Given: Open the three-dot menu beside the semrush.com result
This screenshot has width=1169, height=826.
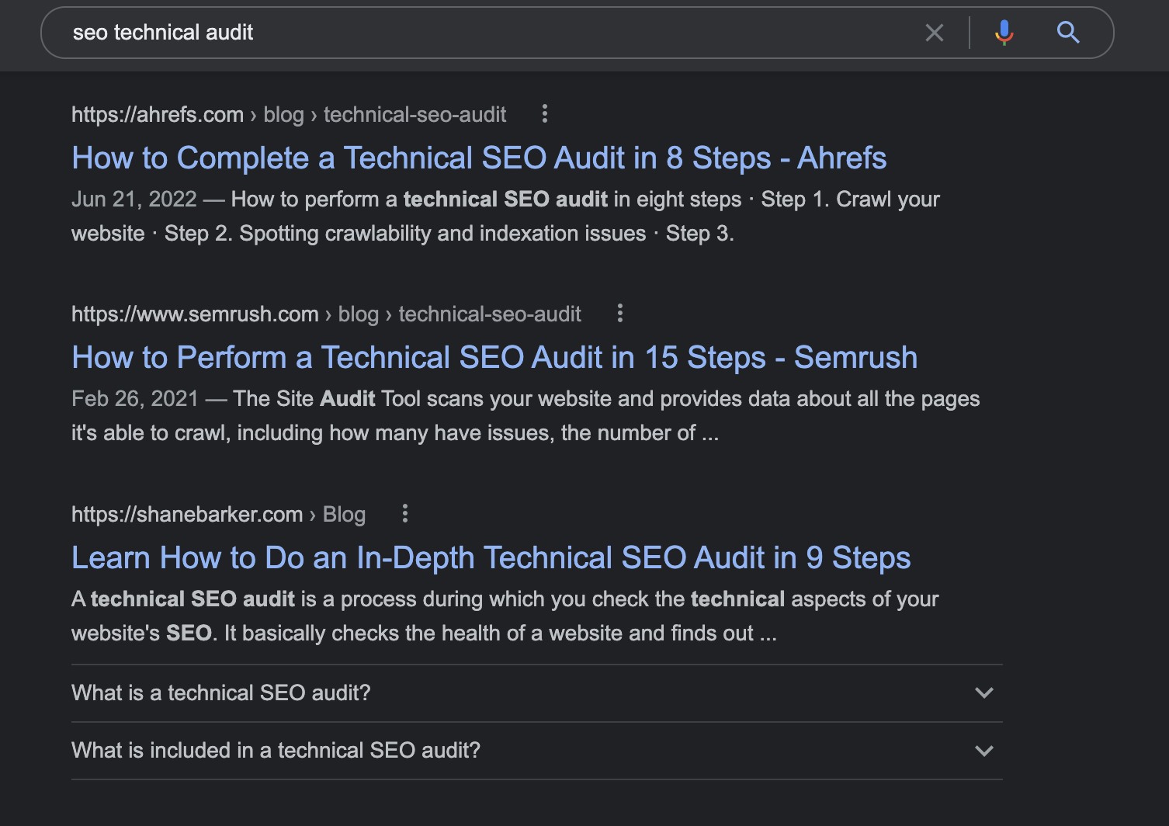Looking at the screenshot, I should pyautogui.click(x=619, y=314).
